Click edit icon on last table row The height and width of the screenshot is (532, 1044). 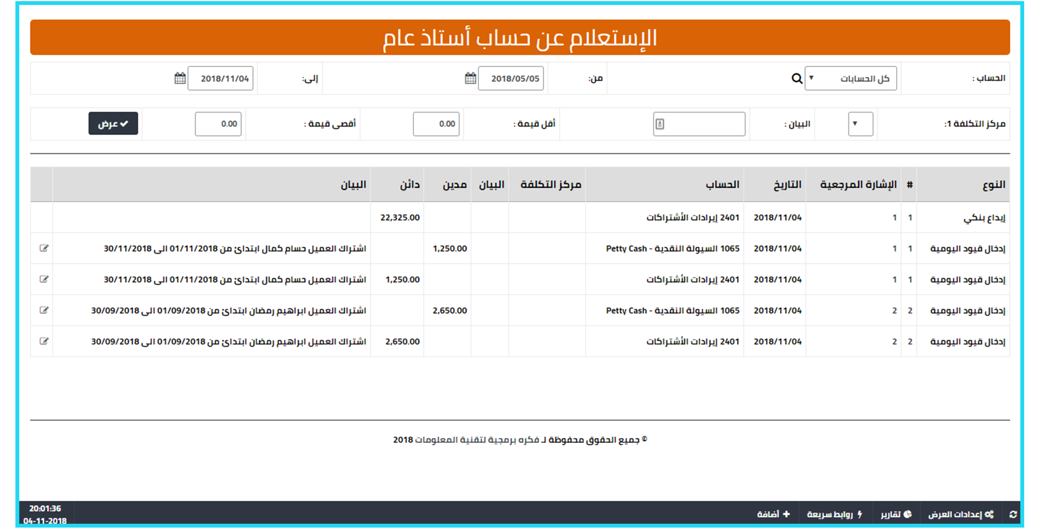(44, 341)
